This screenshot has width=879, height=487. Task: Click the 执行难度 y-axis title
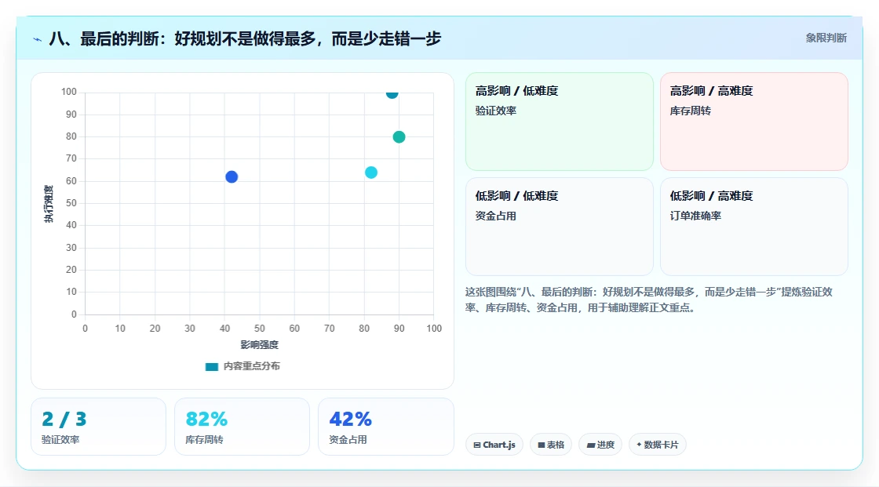coord(49,204)
